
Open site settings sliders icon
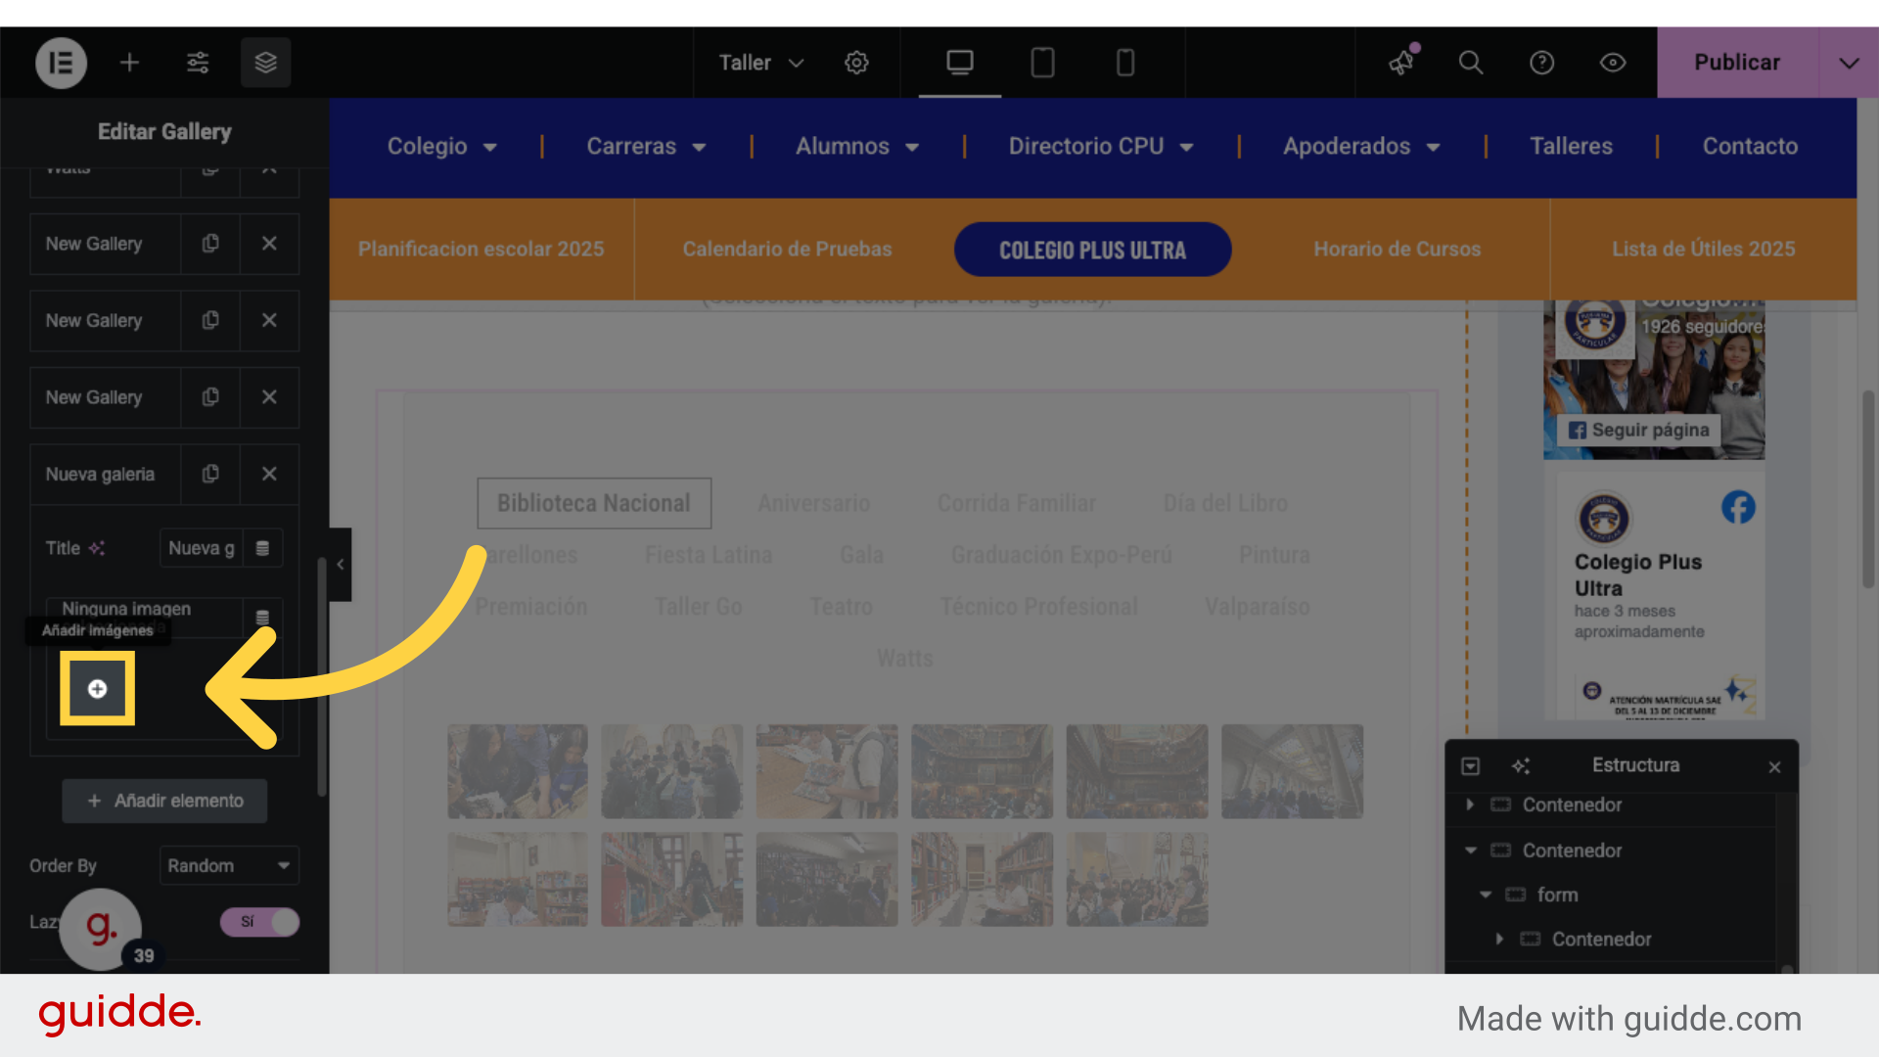(198, 63)
